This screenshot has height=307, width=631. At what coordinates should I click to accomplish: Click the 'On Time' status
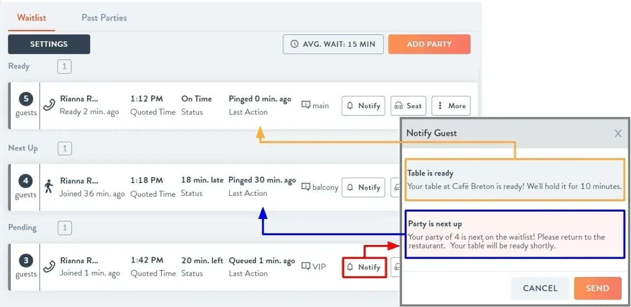196,99
